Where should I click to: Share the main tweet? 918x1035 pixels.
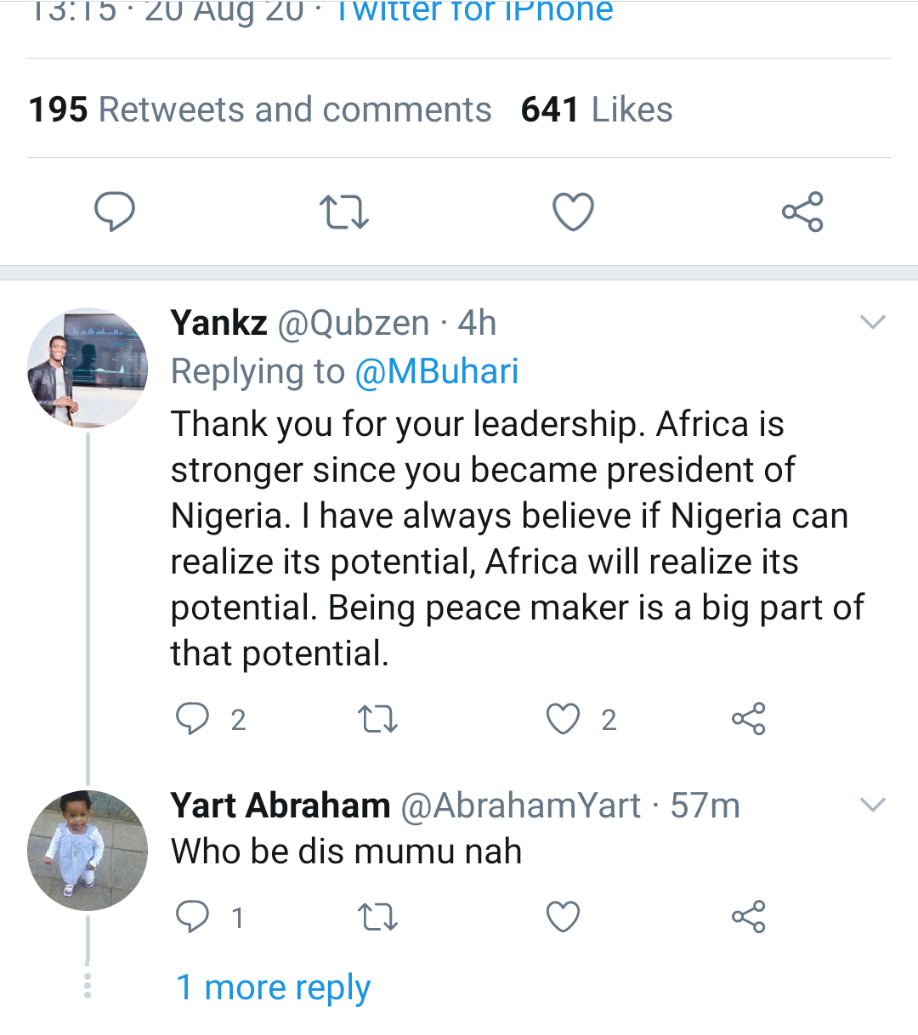(x=802, y=212)
